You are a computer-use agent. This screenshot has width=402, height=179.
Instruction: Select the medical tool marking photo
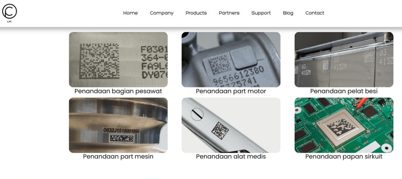point(231,125)
